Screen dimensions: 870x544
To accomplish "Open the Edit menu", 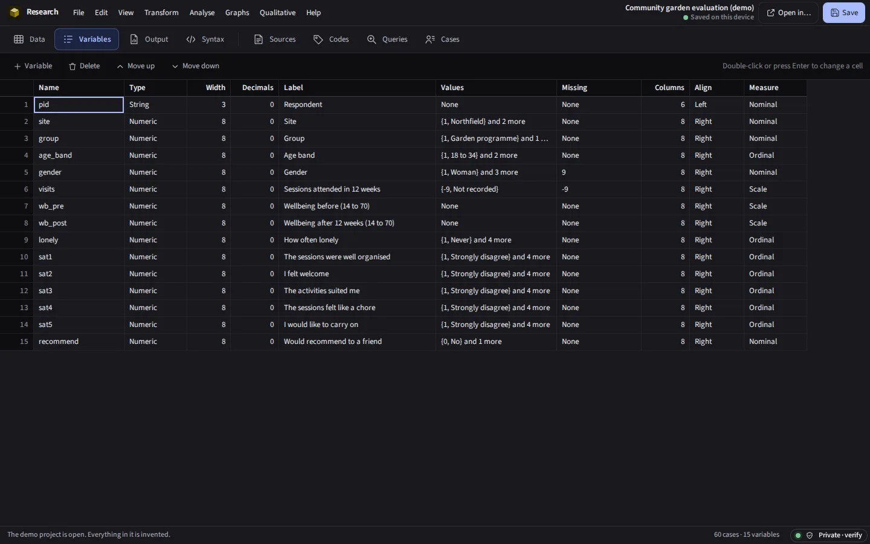I will (x=101, y=13).
